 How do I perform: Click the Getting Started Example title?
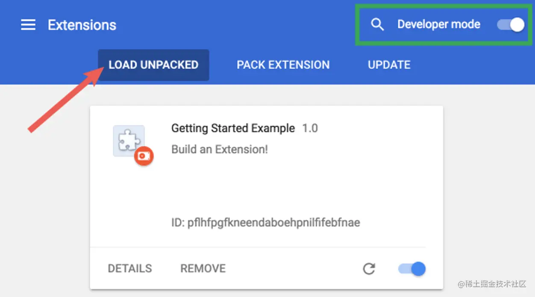[232, 128]
